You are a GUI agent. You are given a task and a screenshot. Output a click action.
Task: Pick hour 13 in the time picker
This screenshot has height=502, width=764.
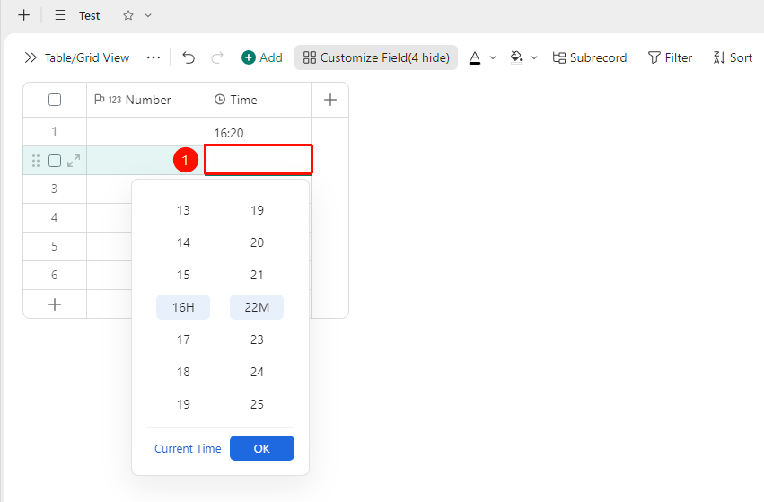pyautogui.click(x=183, y=210)
